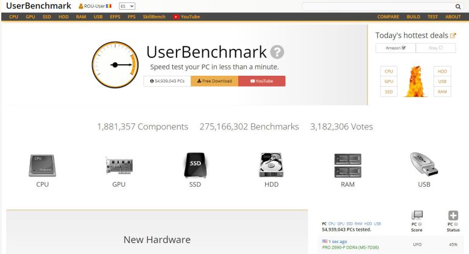Open the GPU graphics card icon
This screenshot has width=469, height=254.
tap(118, 165)
